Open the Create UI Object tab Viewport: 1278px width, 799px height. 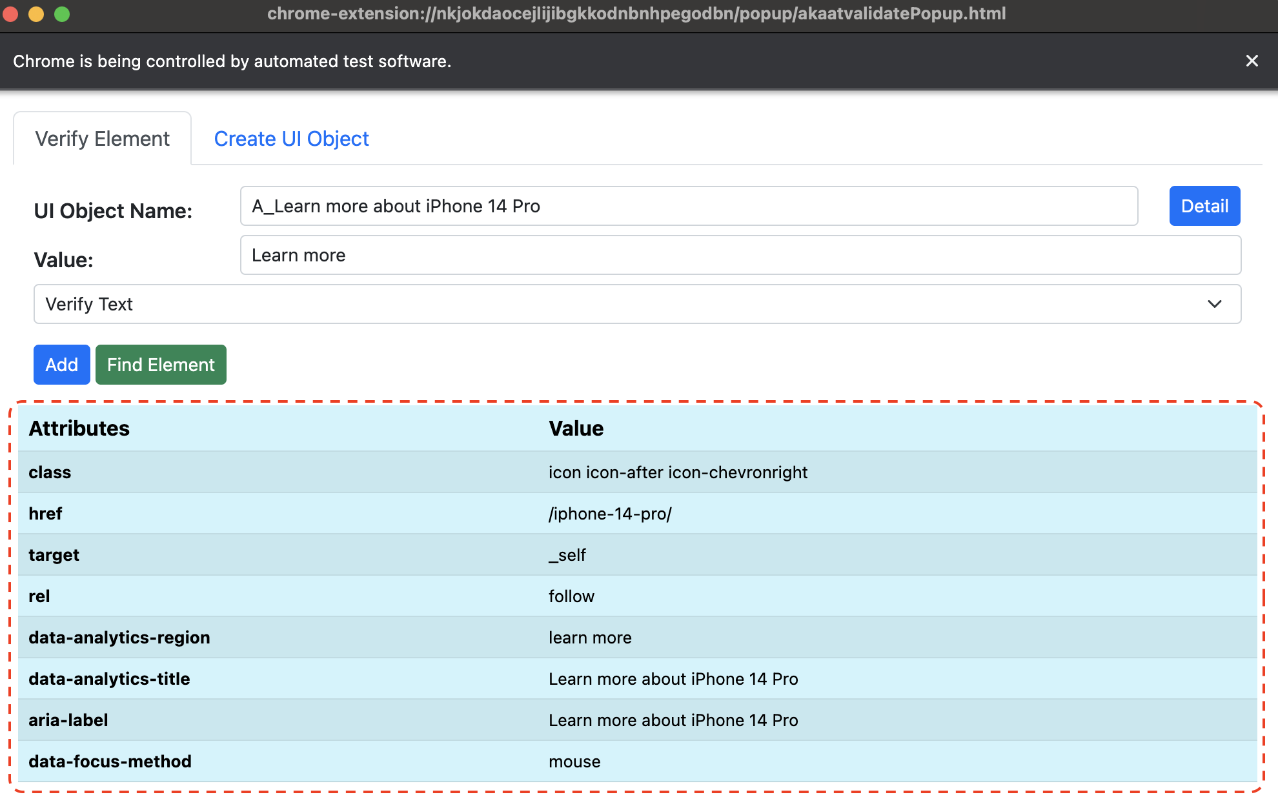coord(291,139)
